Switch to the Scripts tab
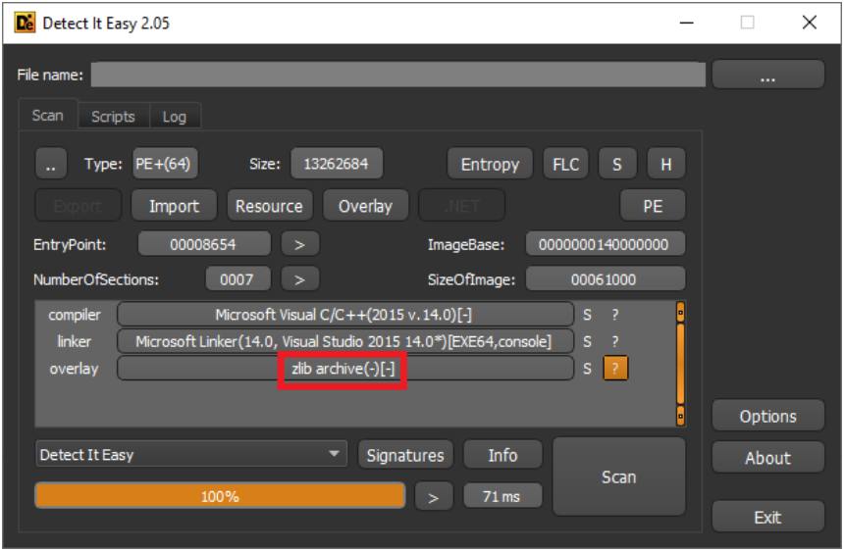The height and width of the screenshot is (551, 844). pyautogui.click(x=113, y=116)
